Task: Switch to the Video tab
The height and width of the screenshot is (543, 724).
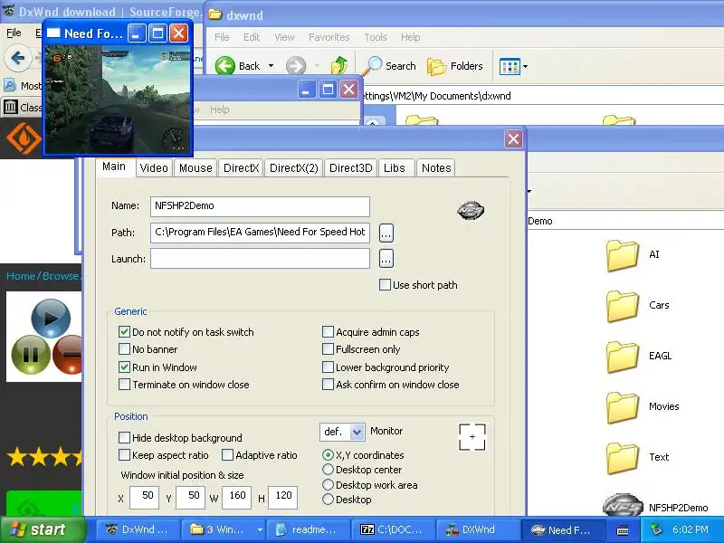Action: point(154,168)
